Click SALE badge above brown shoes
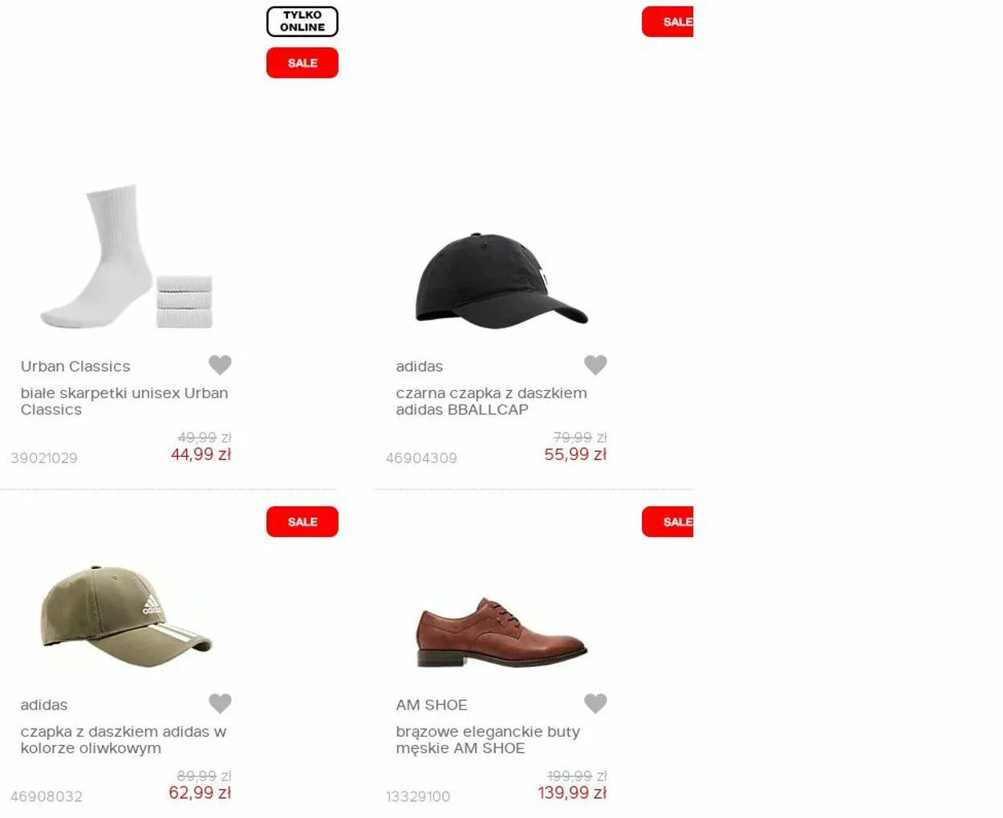 668,522
